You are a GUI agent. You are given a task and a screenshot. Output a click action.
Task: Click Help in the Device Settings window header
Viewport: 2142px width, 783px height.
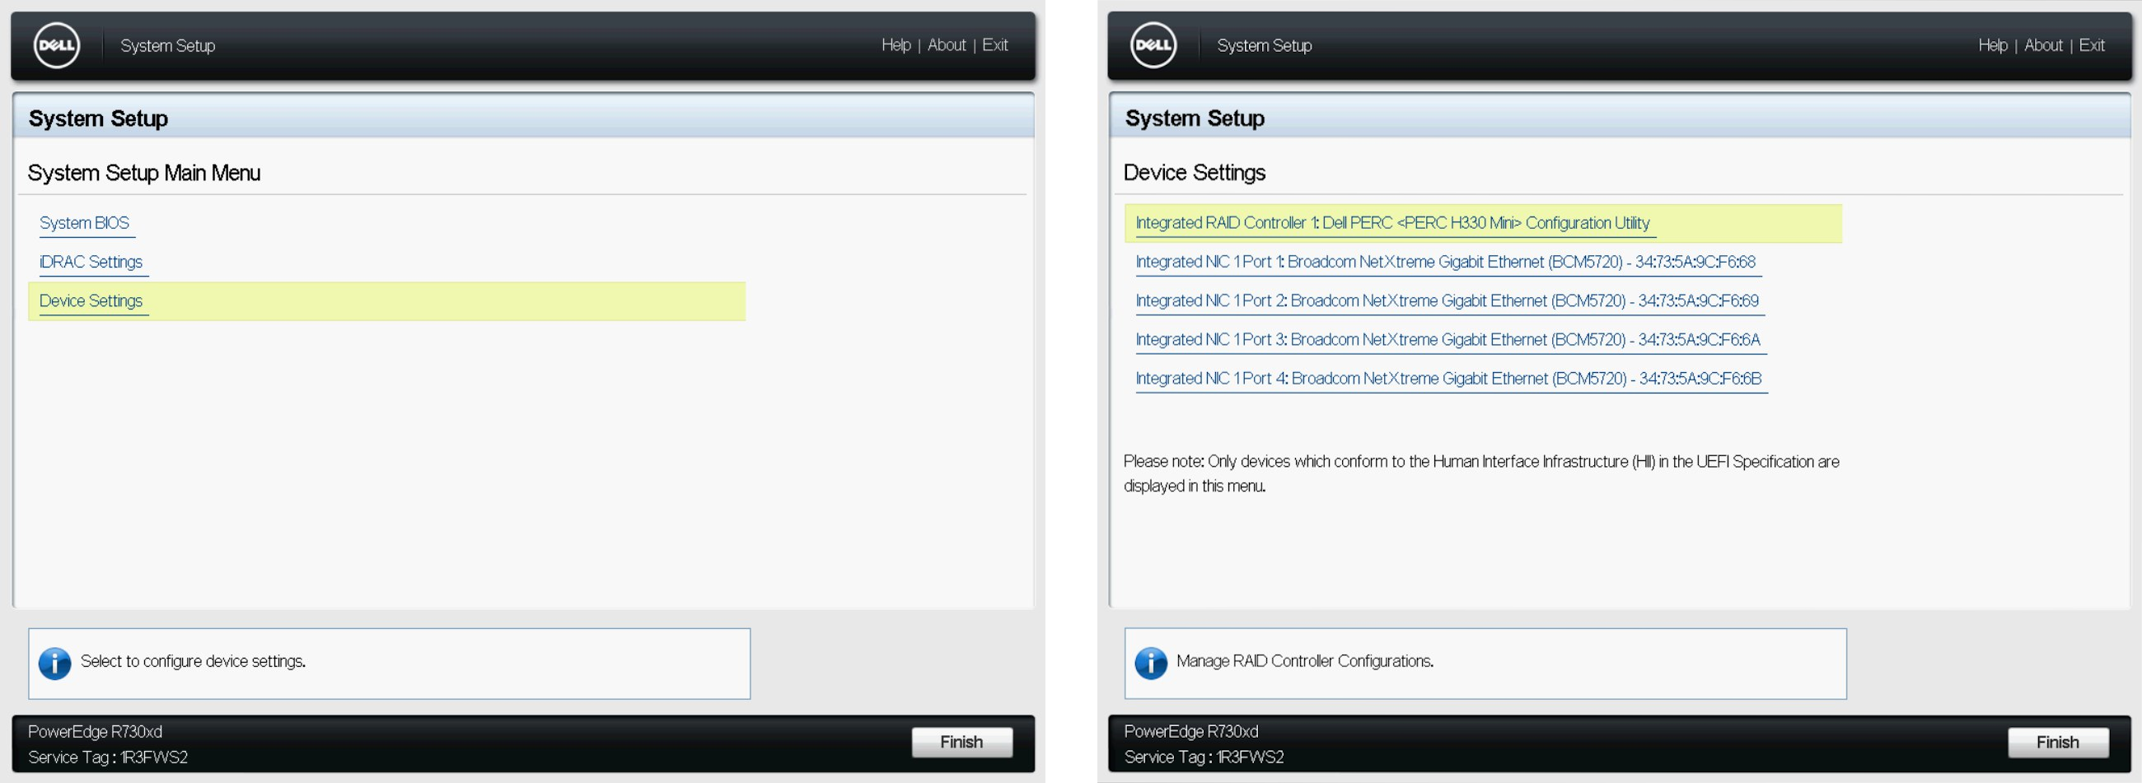click(1992, 45)
